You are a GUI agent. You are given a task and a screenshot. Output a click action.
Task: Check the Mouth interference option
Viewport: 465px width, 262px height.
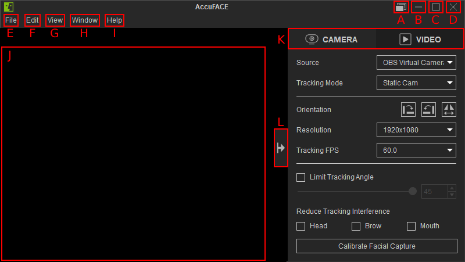tap(411, 226)
